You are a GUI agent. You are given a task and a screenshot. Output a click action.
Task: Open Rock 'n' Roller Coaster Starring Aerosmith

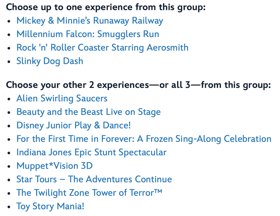pos(102,47)
